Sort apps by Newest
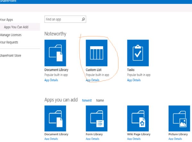 pos(87,100)
